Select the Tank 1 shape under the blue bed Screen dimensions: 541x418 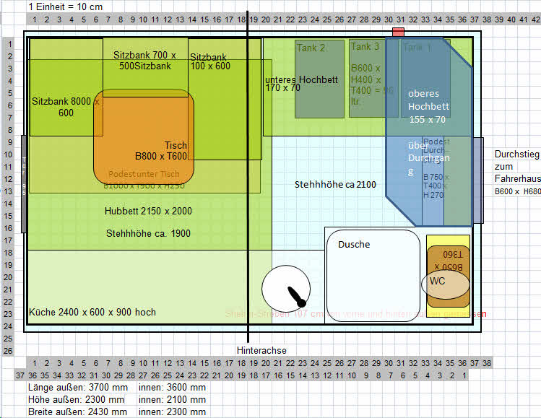(x=425, y=78)
